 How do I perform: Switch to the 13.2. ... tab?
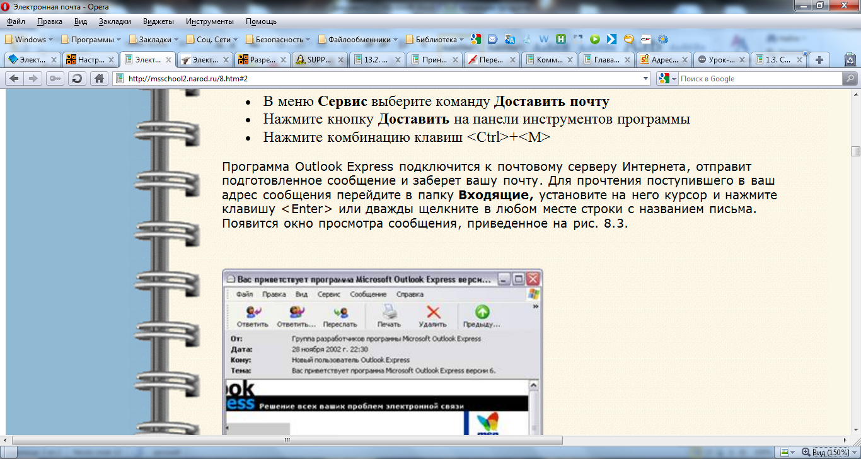tap(378, 60)
